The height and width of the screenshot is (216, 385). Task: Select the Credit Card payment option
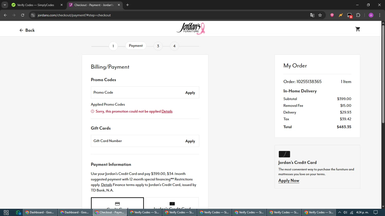(x=117, y=203)
